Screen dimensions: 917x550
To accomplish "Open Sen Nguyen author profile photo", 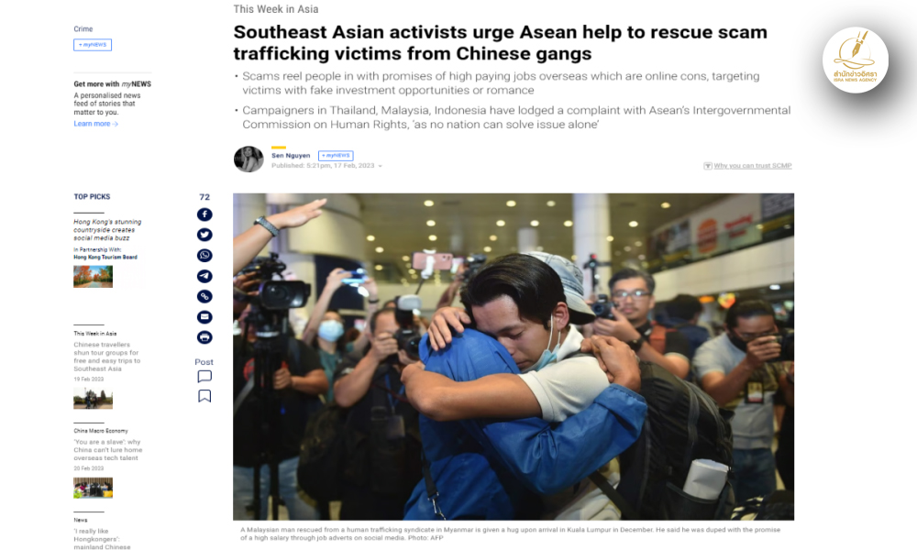I will (x=249, y=159).
